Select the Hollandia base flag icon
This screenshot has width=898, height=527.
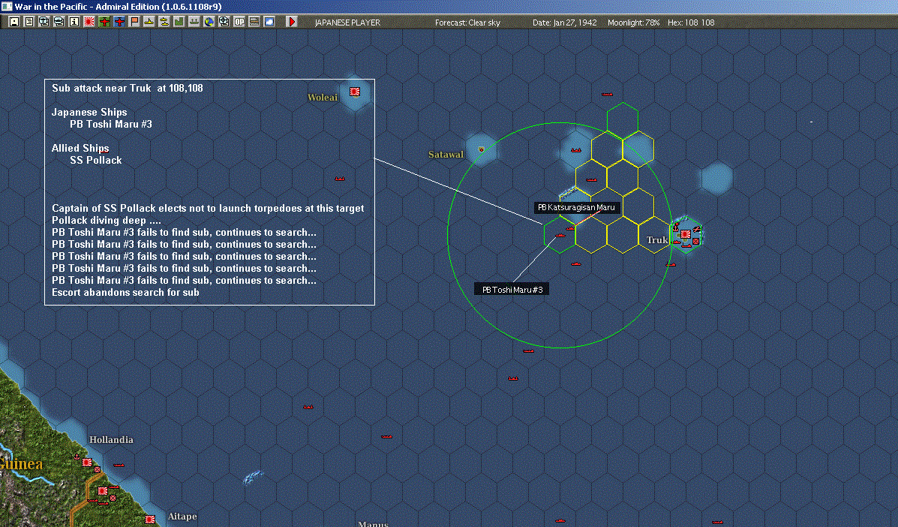[87, 462]
